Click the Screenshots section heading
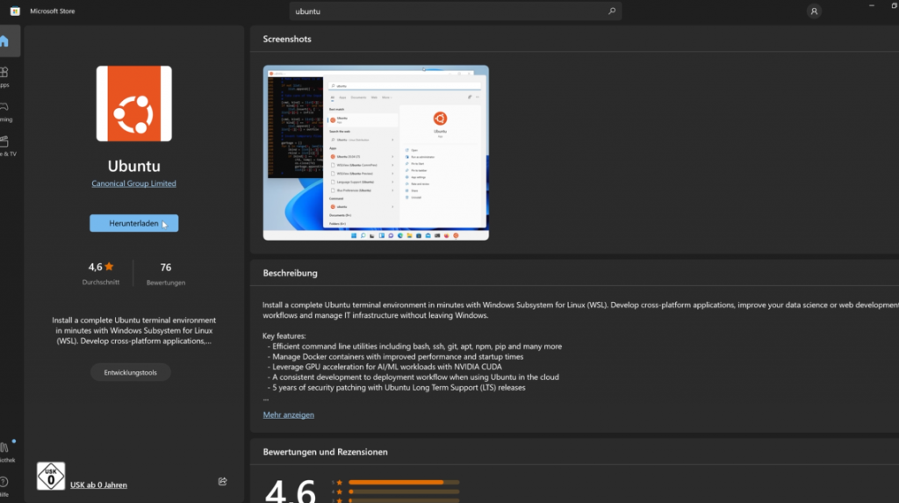Image resolution: width=899 pixels, height=503 pixels. [287, 39]
